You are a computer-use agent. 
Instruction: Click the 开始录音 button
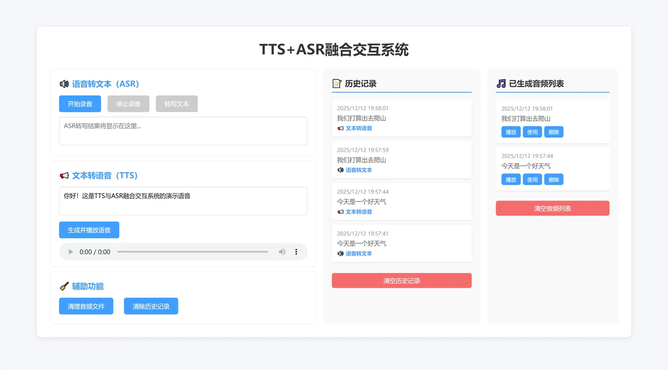80,104
